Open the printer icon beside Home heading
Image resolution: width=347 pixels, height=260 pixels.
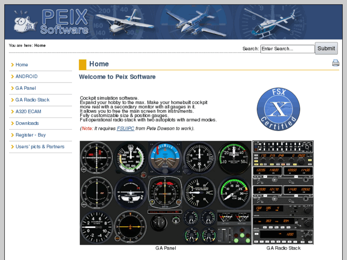336,63
